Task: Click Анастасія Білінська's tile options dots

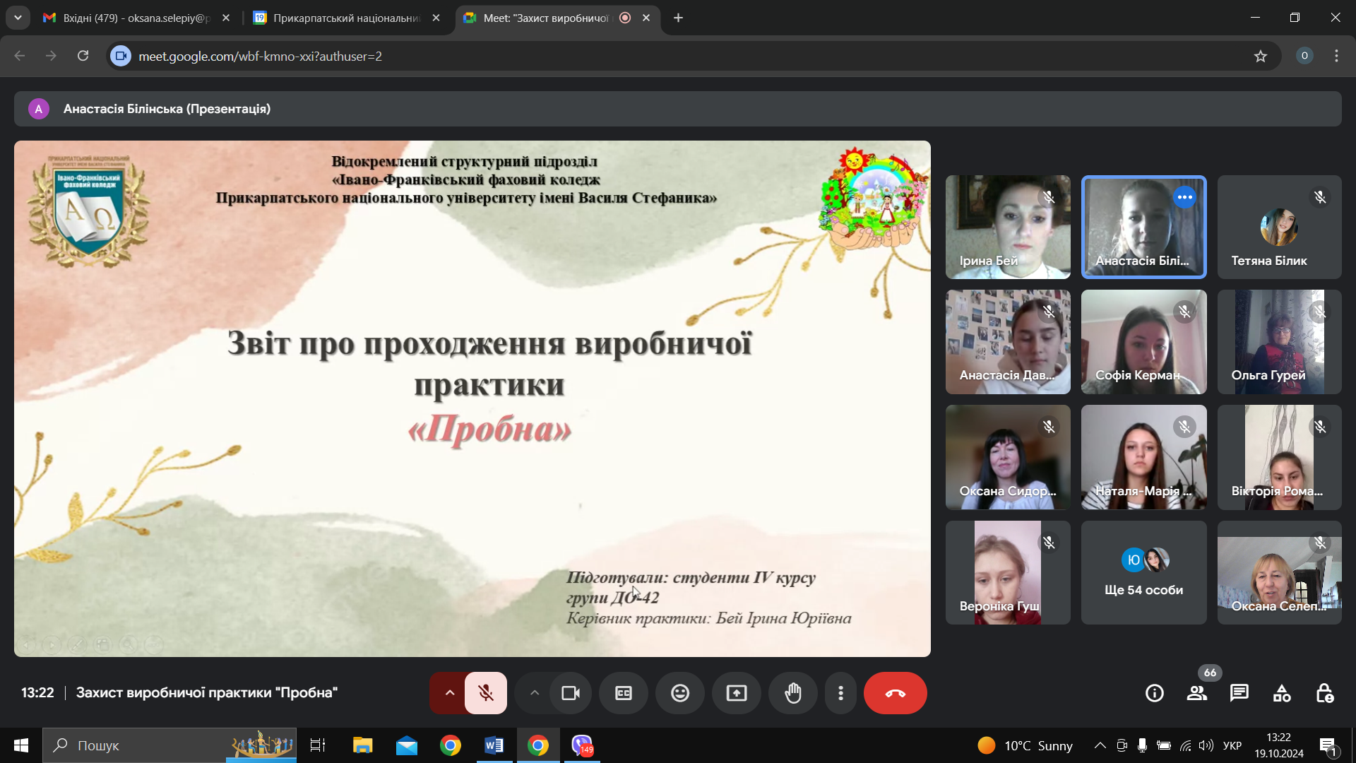Action: click(1184, 197)
